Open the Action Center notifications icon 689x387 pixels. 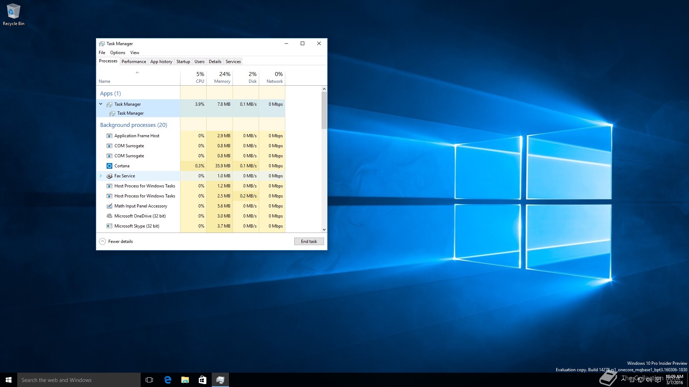click(x=658, y=380)
